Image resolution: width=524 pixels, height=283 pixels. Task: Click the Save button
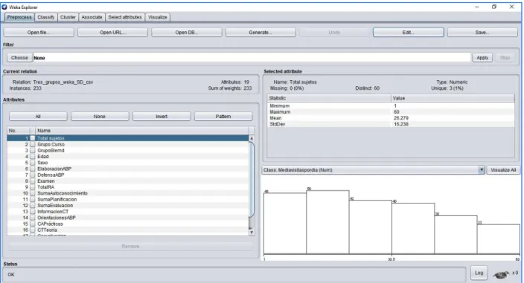(x=482, y=33)
